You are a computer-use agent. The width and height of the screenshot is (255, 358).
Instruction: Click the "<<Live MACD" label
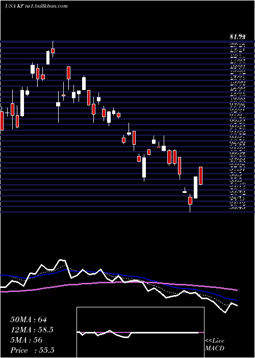pos(215,345)
